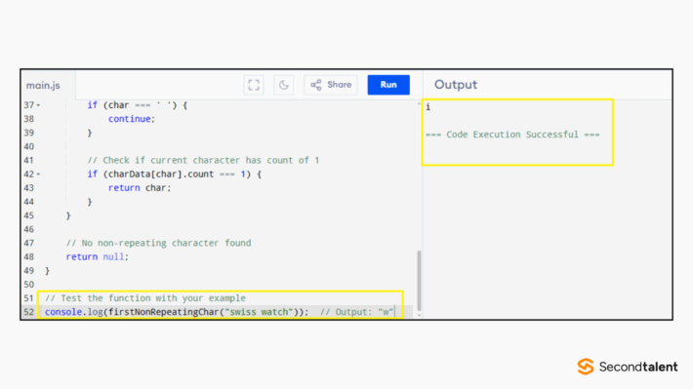The width and height of the screenshot is (693, 389).
Task: Click the scroll down arrow of editor scrollbar
Action: (419, 315)
